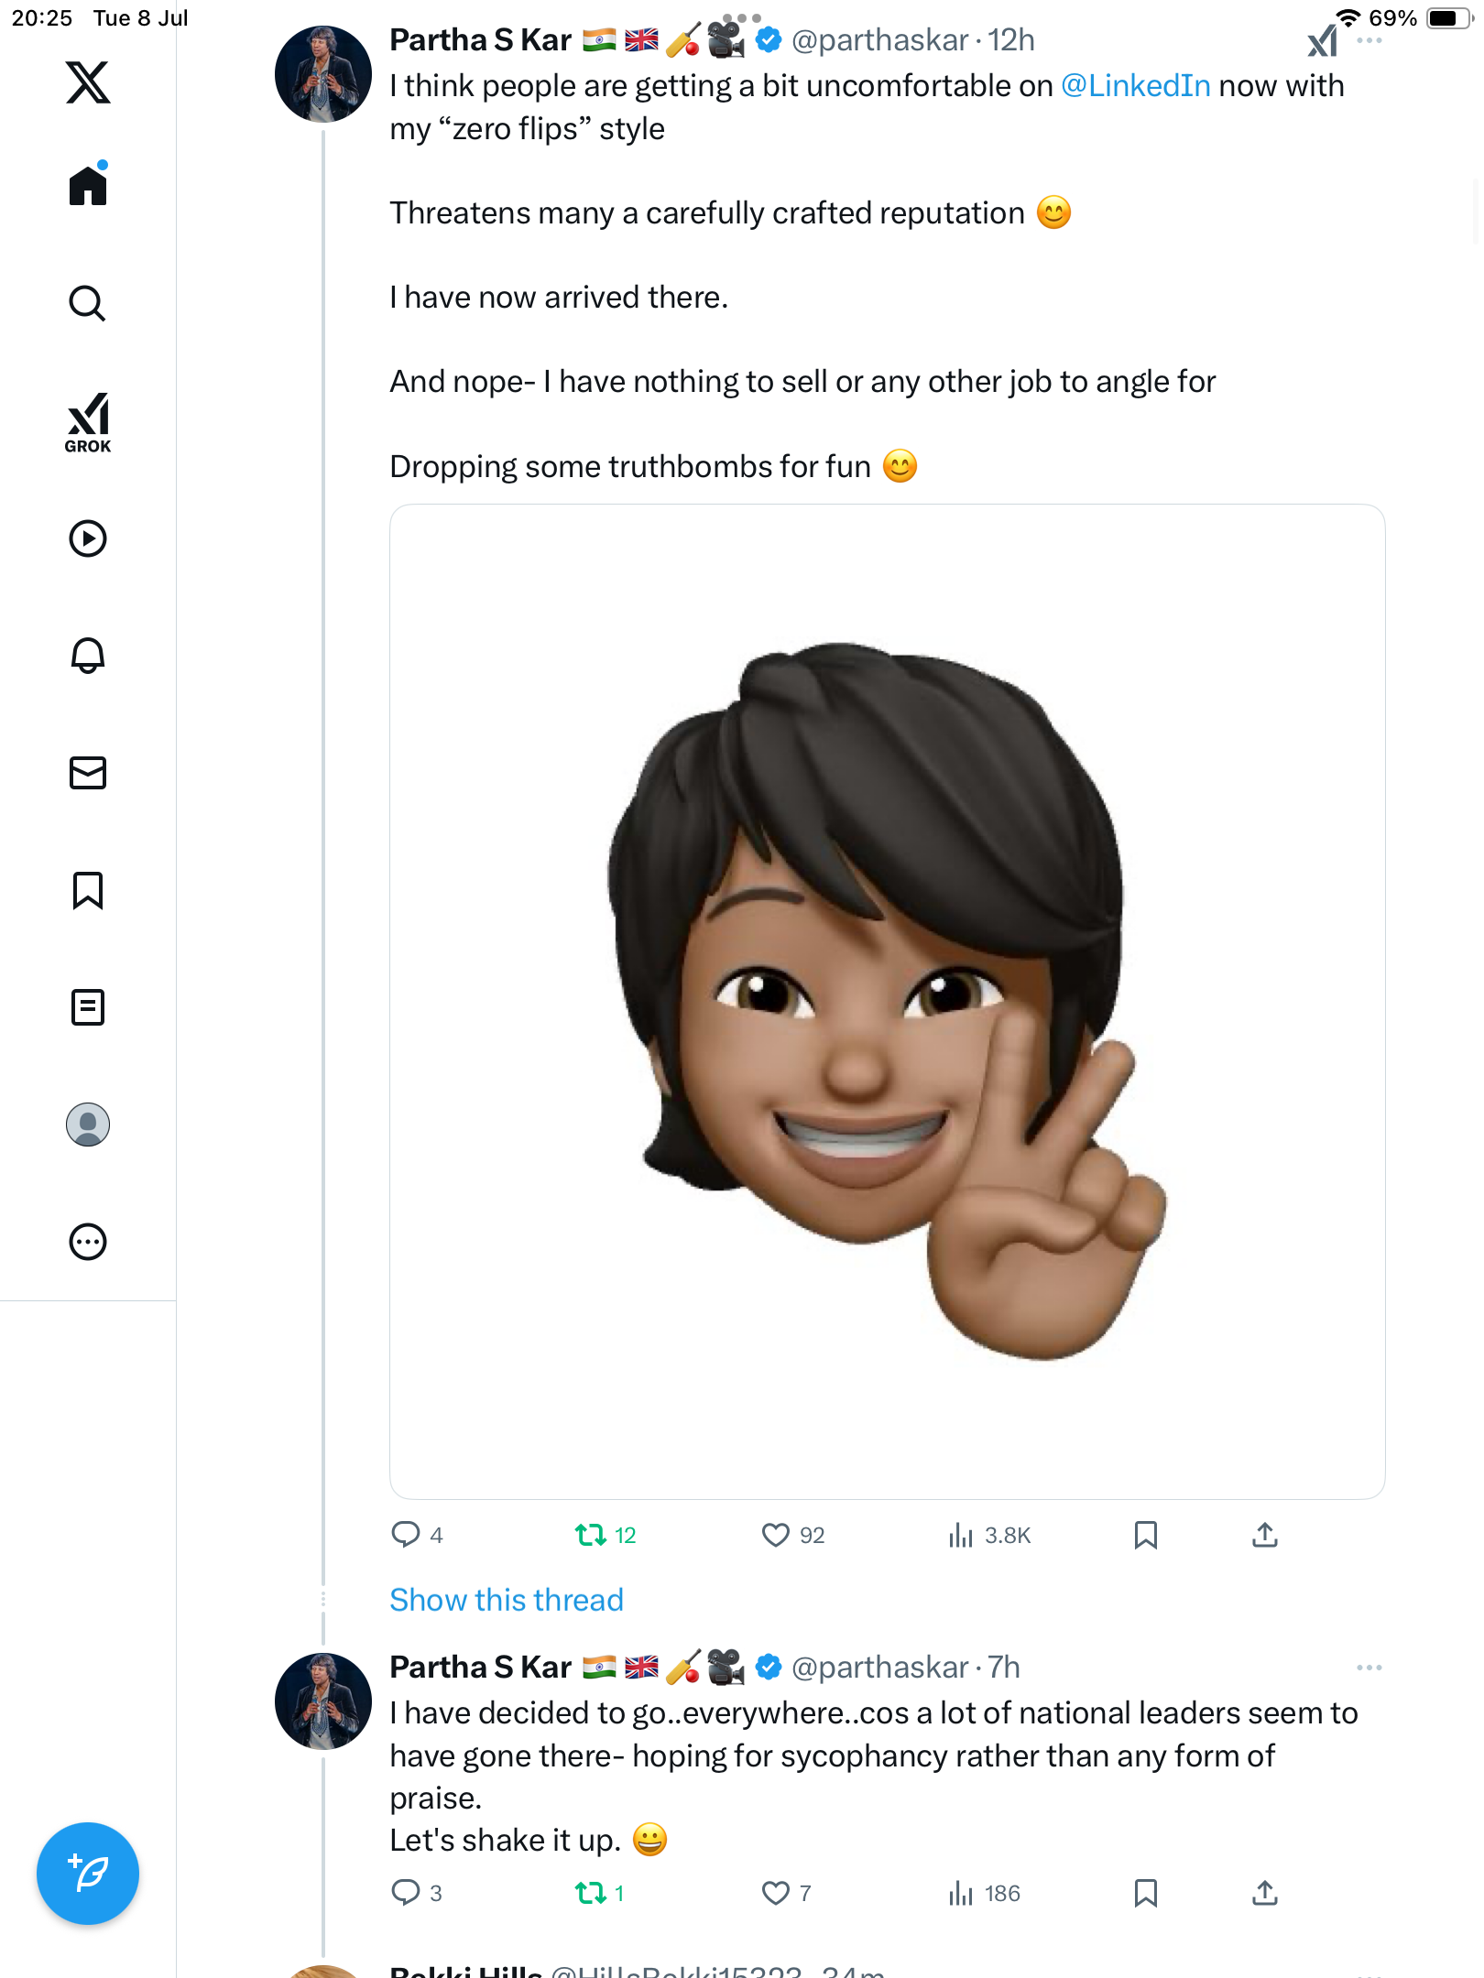This screenshot has height=1978, width=1484.
Task: Toggle repost on tweet with 12 reposts
Action: click(590, 1535)
